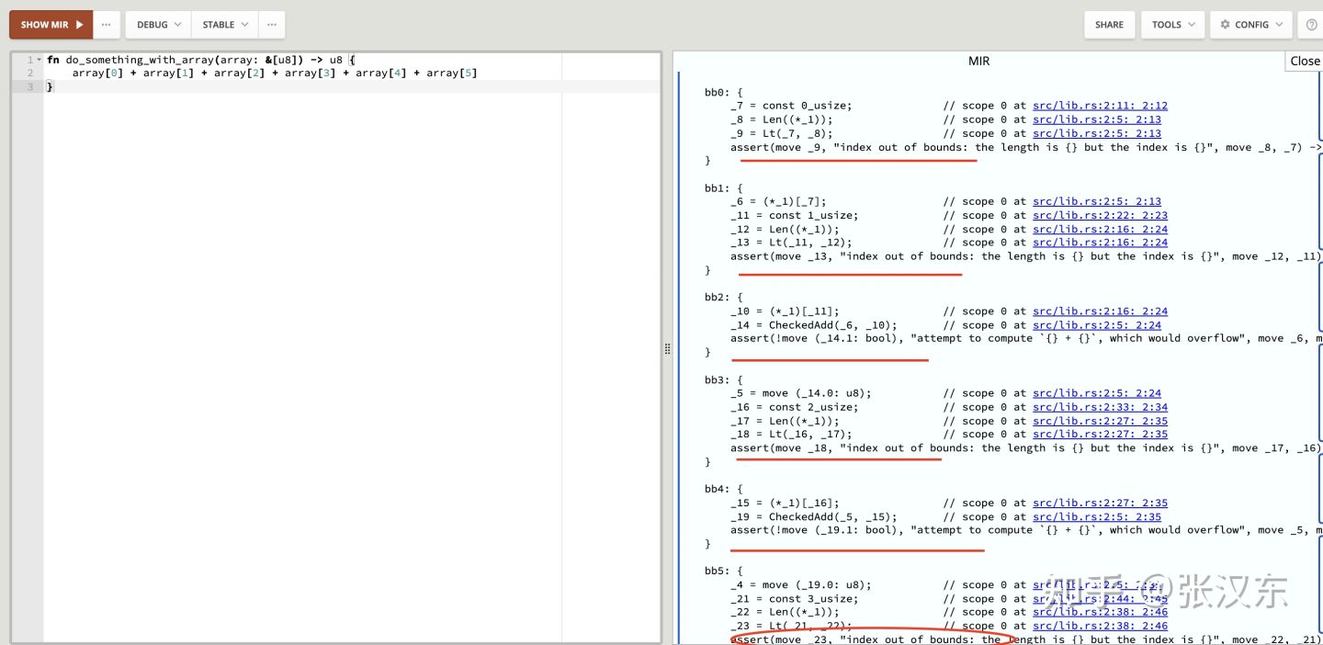Collapse the function fold arrow on line 1
Viewport: 1323px width, 645px height.
tap(39, 60)
